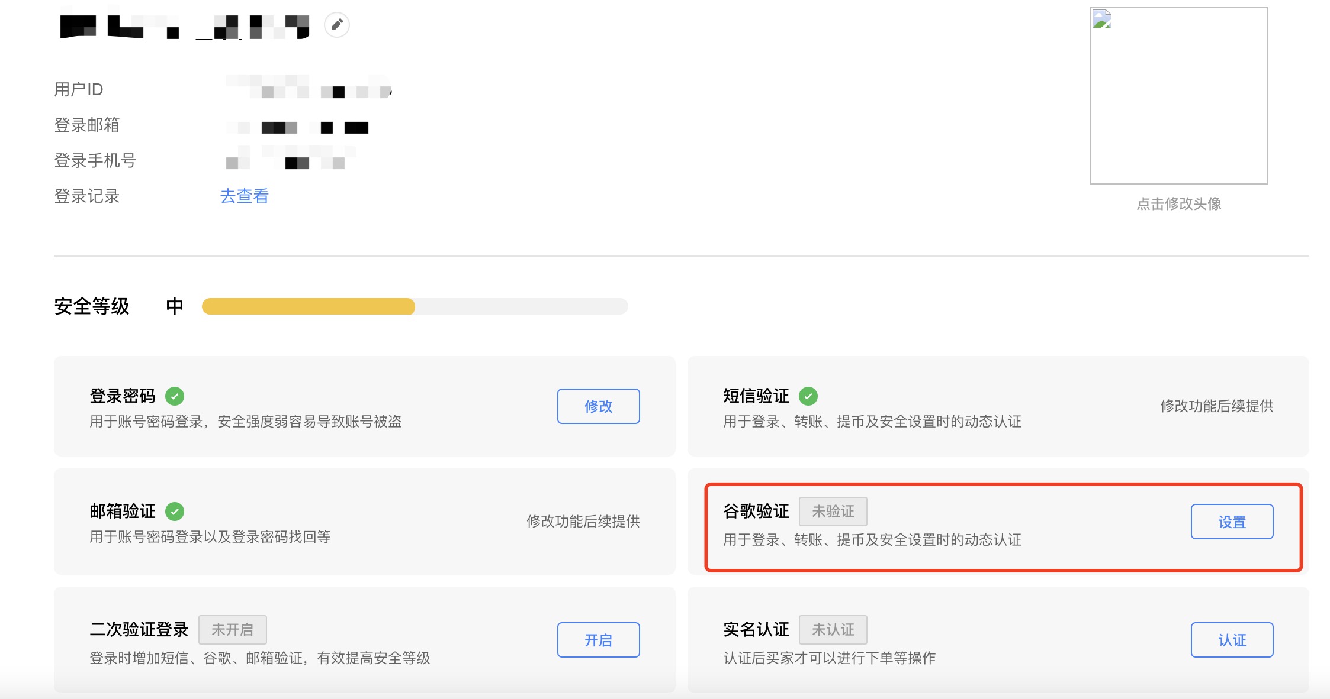
Task: Click the avatar image box
Action: [x=1179, y=96]
